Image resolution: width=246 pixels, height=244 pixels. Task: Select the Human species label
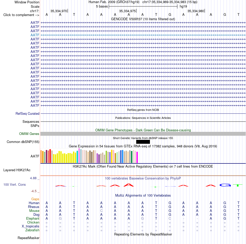click(x=34, y=203)
